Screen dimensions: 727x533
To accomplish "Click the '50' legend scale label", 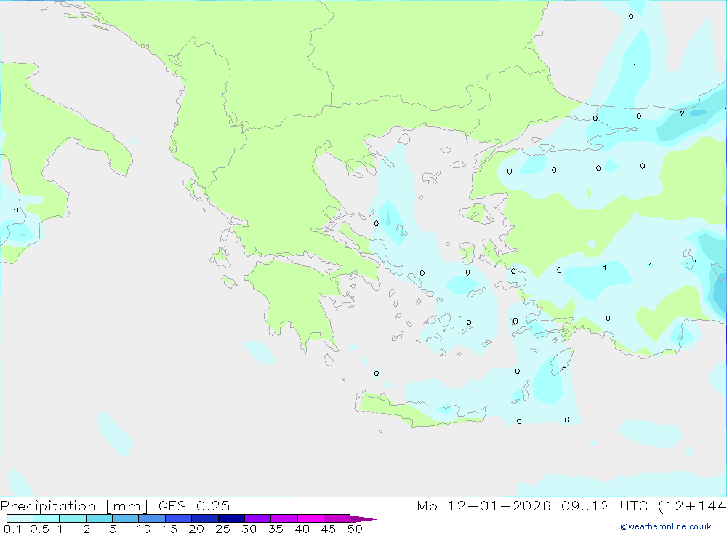I will tap(355, 529).
